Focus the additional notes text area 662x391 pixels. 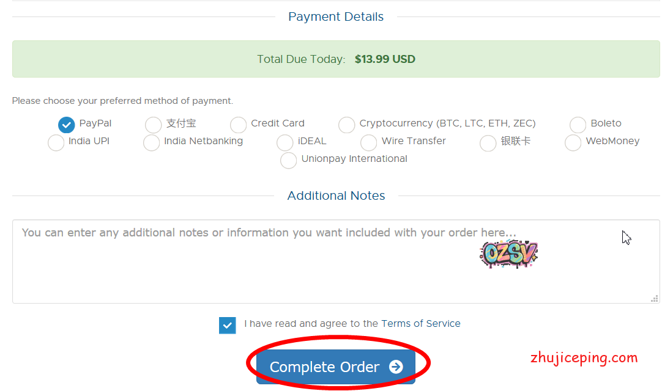pyautogui.click(x=245, y=269)
